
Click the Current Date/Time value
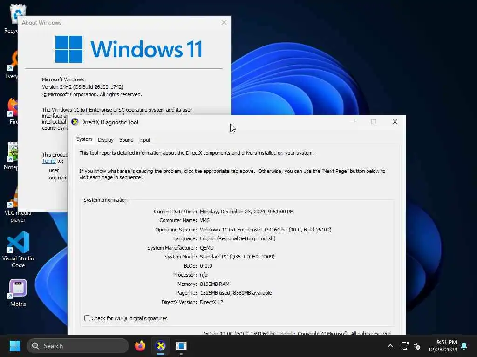coord(247,212)
